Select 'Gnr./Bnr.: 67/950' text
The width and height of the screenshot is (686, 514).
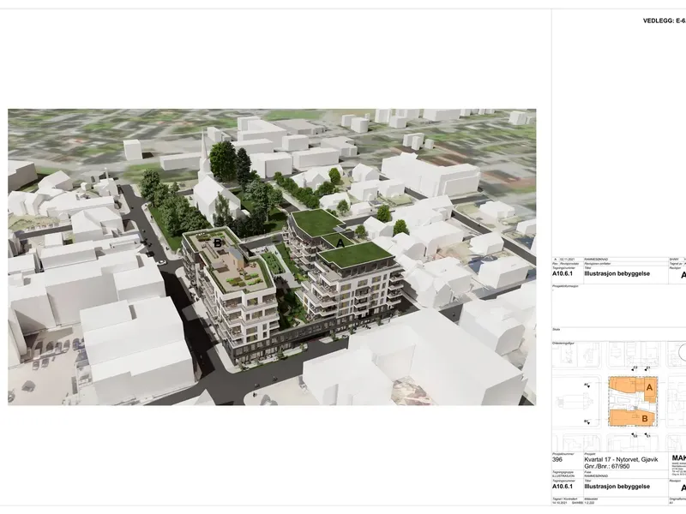(x=607, y=466)
